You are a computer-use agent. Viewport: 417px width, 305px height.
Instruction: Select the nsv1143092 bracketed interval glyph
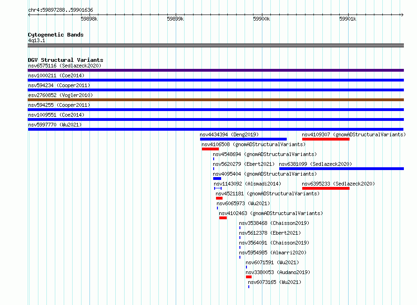218,188
